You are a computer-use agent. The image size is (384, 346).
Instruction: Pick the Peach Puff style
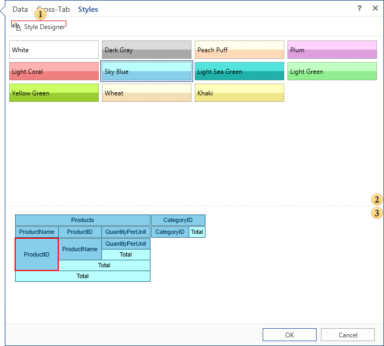point(239,50)
